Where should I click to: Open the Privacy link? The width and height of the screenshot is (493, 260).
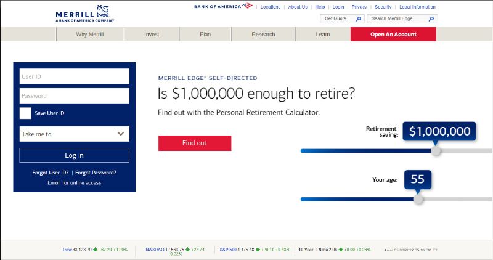(x=359, y=7)
